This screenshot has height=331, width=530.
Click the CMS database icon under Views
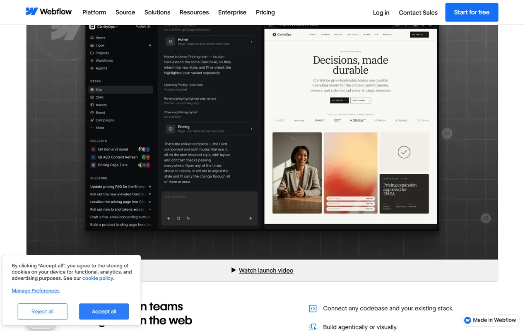tap(92, 97)
